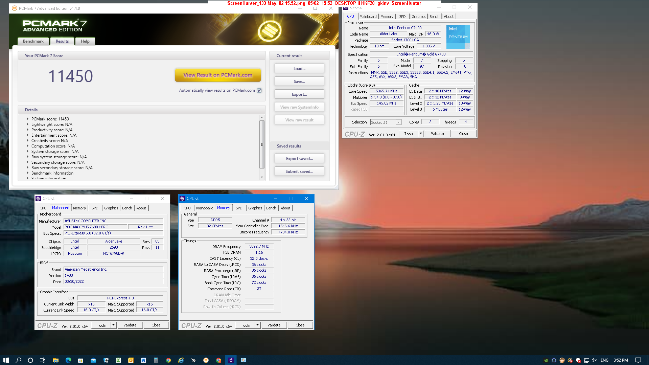Click Details scrollbar down arrow

click(262, 177)
